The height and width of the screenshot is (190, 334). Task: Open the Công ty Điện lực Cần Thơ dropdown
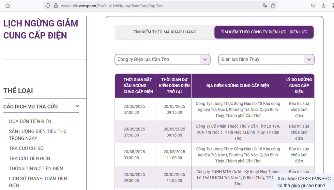pos(162,60)
